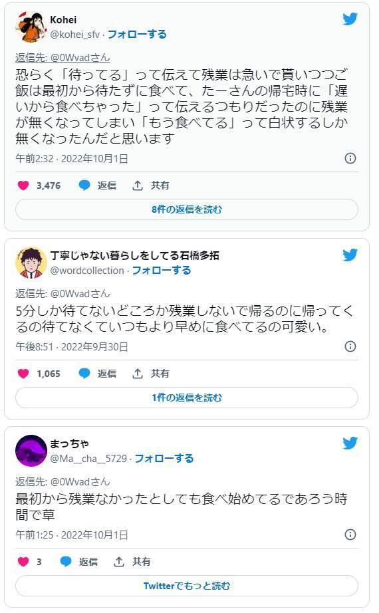Follow @kohei_sfv via フォローする link

137,35
